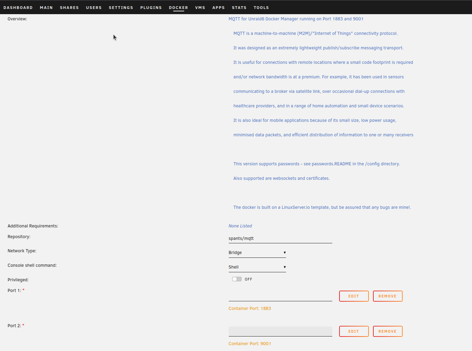This screenshot has width=472, height=351.
Task: Click Edit button for Port 2
Action: [354, 331]
